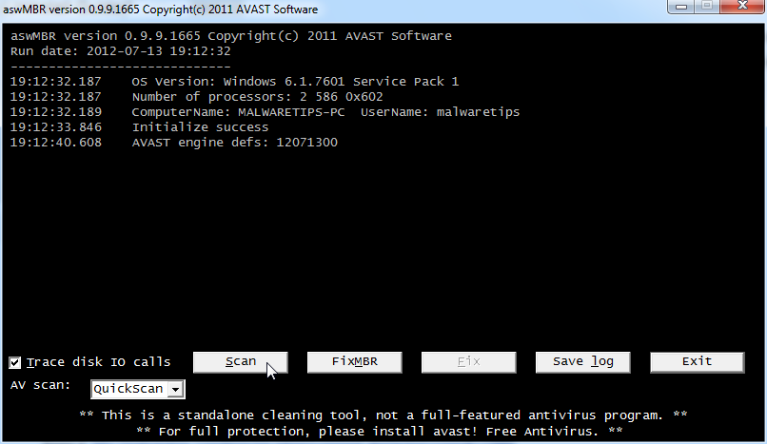The height and width of the screenshot is (444, 767).
Task: Click the greyed-out Fix button
Action: point(468,362)
